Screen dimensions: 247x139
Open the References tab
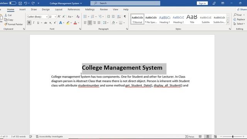(74, 9)
